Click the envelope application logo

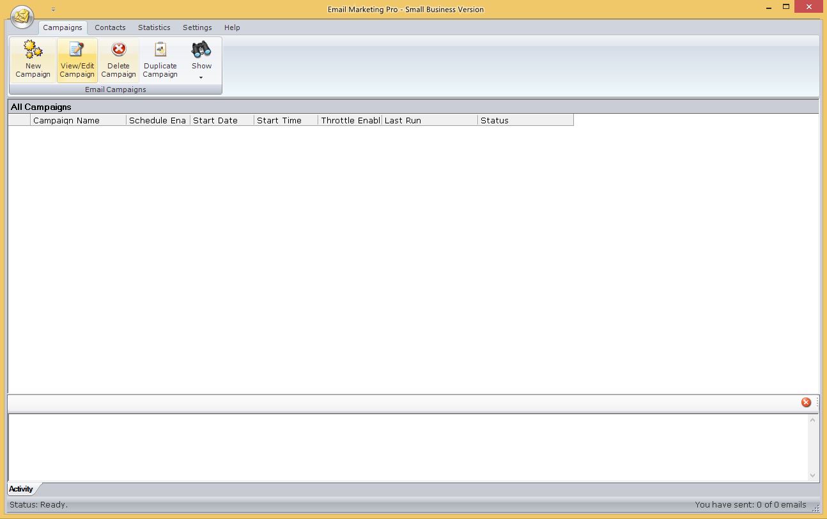(x=21, y=17)
